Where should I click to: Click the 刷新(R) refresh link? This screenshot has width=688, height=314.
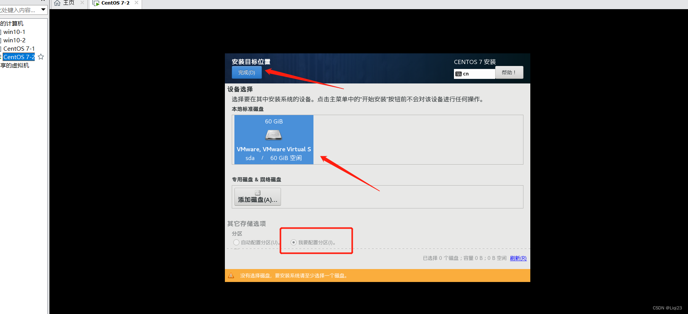pyautogui.click(x=518, y=258)
